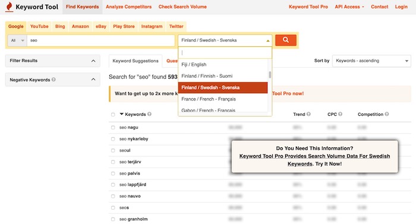Image resolution: width=416 pixels, height=224 pixels.
Task: Click the Keywords column sort arrow
Action: pyautogui.click(x=121, y=114)
